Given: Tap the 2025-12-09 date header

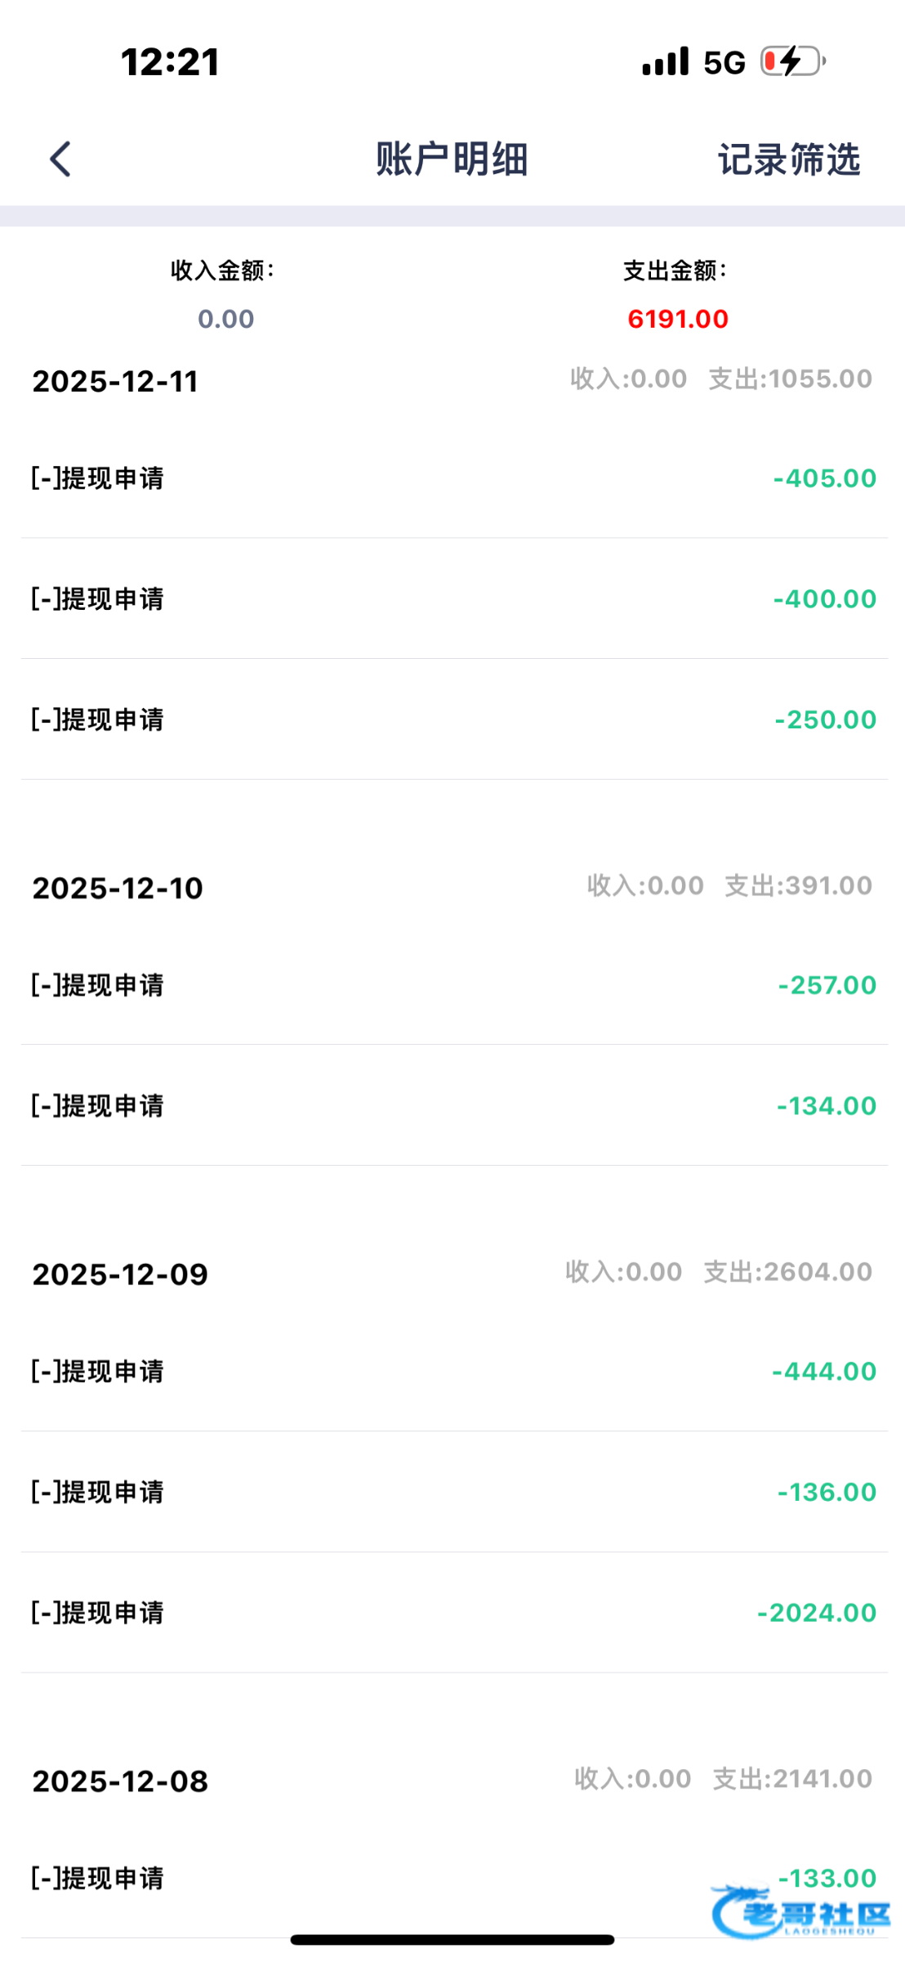Looking at the screenshot, I should 120,1274.
